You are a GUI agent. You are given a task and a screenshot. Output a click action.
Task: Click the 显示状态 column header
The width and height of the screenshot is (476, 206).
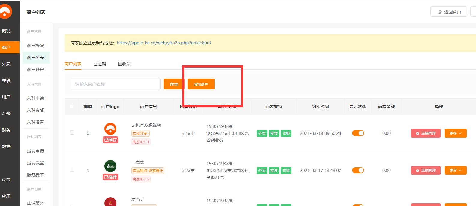pos(358,107)
